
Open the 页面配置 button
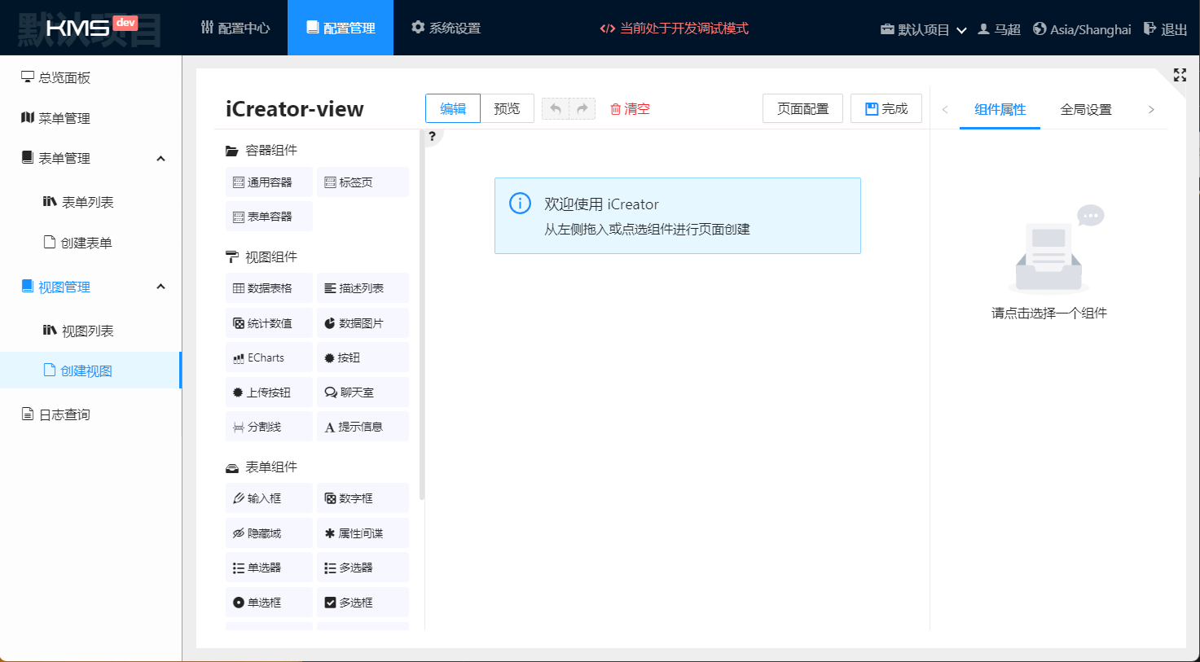click(802, 108)
